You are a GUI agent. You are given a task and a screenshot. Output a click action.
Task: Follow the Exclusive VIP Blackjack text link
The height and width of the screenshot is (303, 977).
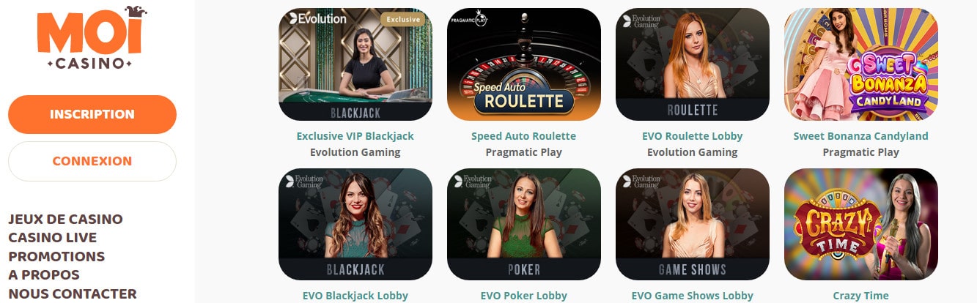[x=355, y=136]
